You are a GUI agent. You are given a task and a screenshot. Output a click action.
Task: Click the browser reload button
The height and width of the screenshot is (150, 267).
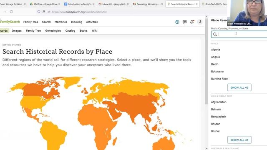11,12
